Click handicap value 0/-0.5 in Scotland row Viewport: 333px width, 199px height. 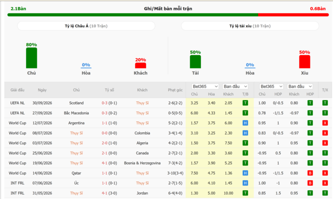click(x=278, y=103)
